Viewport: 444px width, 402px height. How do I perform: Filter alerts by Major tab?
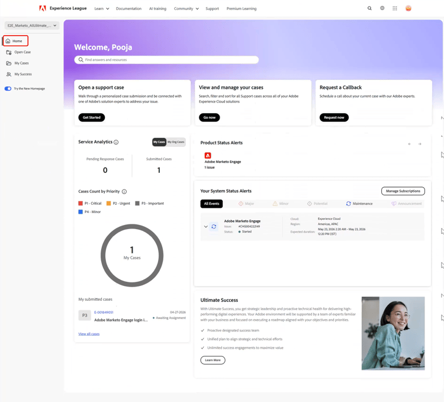tap(246, 204)
